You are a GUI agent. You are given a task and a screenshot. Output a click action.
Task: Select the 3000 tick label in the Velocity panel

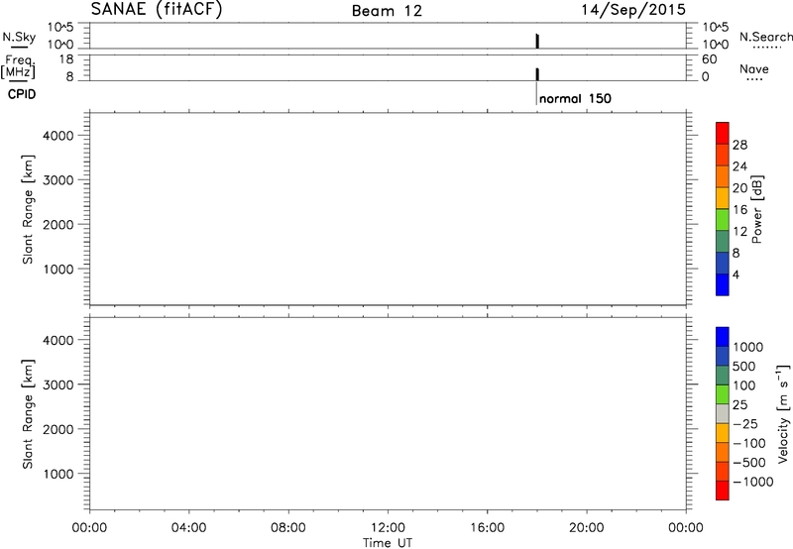click(58, 384)
